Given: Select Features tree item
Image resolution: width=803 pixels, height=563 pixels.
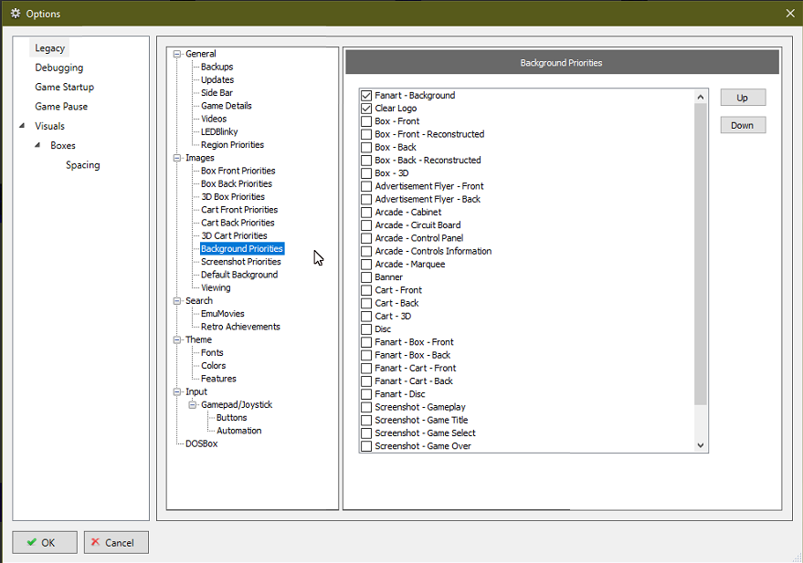Looking at the screenshot, I should 218,379.
